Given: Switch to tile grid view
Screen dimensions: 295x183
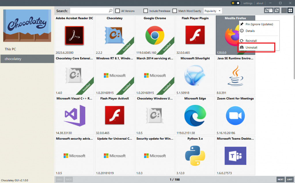Looking at the screenshot, I should tap(290, 11).
